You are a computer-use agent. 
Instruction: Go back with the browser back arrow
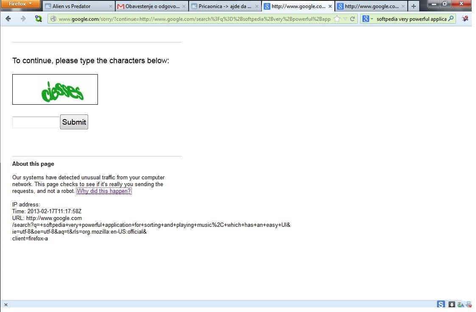tap(8, 19)
